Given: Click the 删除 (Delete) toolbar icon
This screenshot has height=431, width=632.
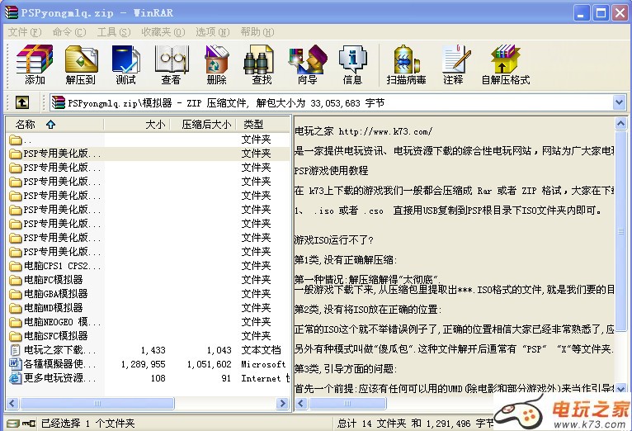Looking at the screenshot, I should 216,61.
